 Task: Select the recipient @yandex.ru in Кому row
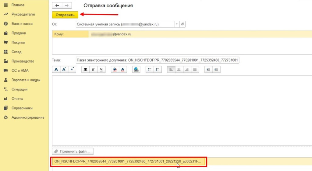point(111,34)
